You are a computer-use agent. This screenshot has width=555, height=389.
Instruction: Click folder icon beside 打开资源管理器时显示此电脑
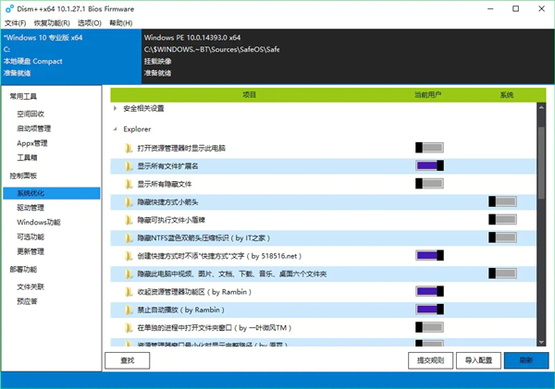129,148
